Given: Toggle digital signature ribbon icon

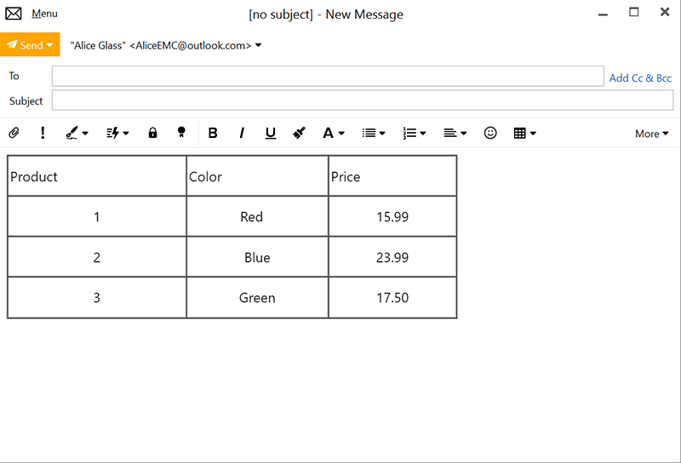Looking at the screenshot, I should click(181, 133).
